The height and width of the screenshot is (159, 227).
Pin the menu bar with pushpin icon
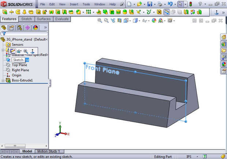(122, 4)
